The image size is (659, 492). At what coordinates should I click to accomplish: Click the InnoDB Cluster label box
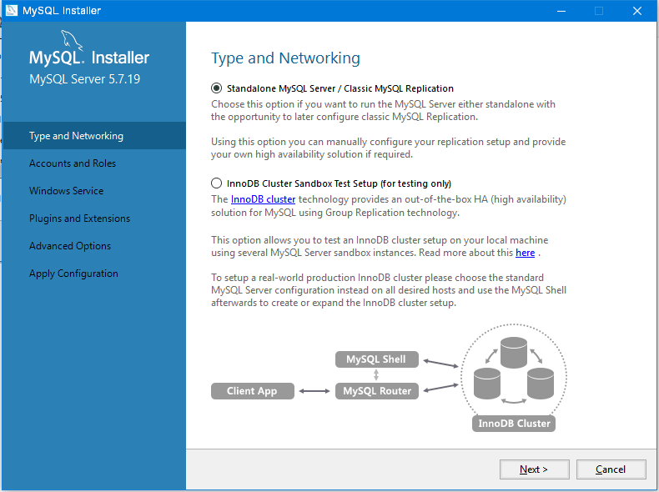pyautogui.click(x=514, y=423)
